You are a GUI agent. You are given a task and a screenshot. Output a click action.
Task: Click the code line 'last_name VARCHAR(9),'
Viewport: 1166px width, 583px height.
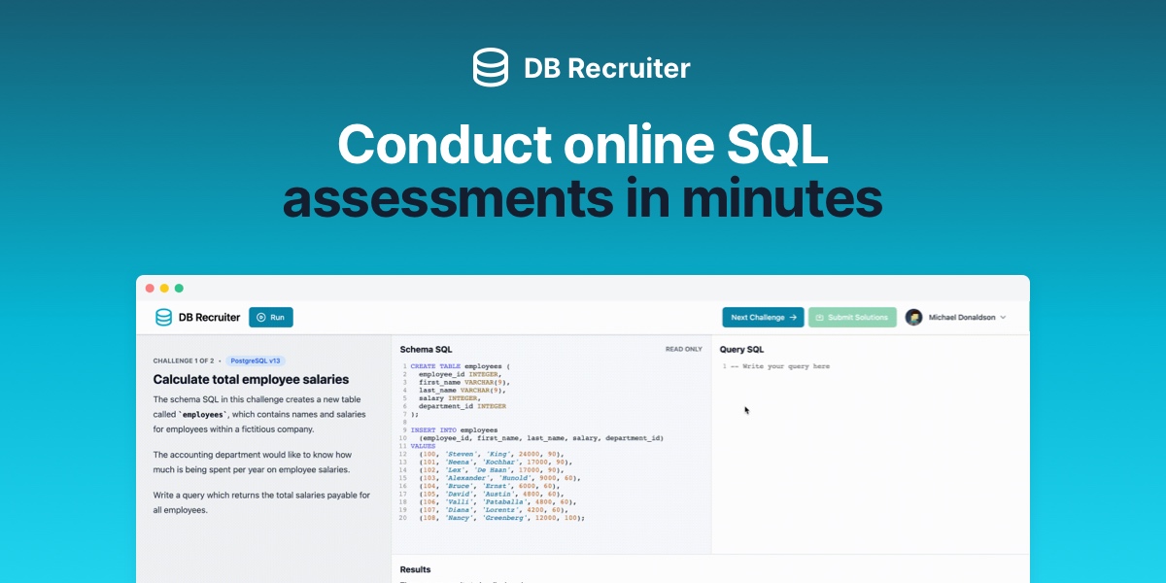463,390
